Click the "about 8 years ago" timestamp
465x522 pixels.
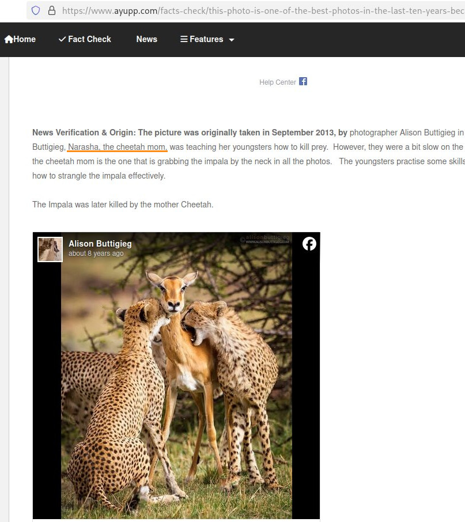(96, 254)
